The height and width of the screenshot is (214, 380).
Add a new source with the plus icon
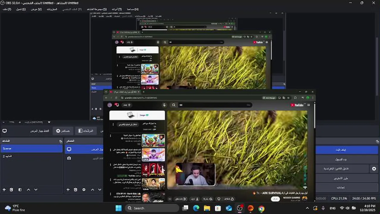[68, 190]
